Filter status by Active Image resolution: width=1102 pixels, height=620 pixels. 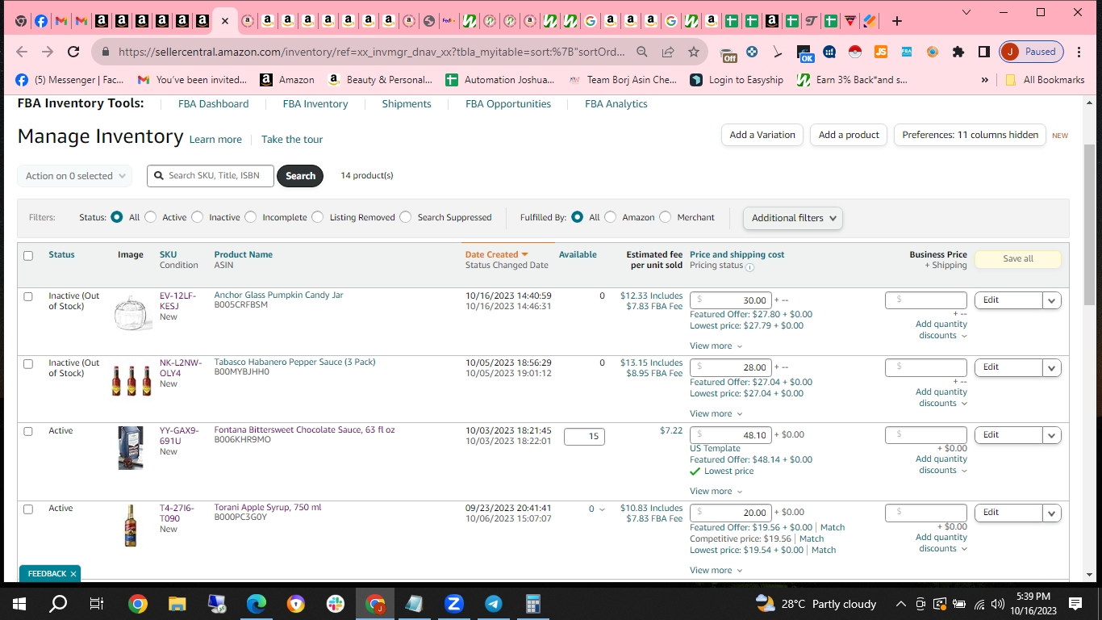click(x=151, y=217)
